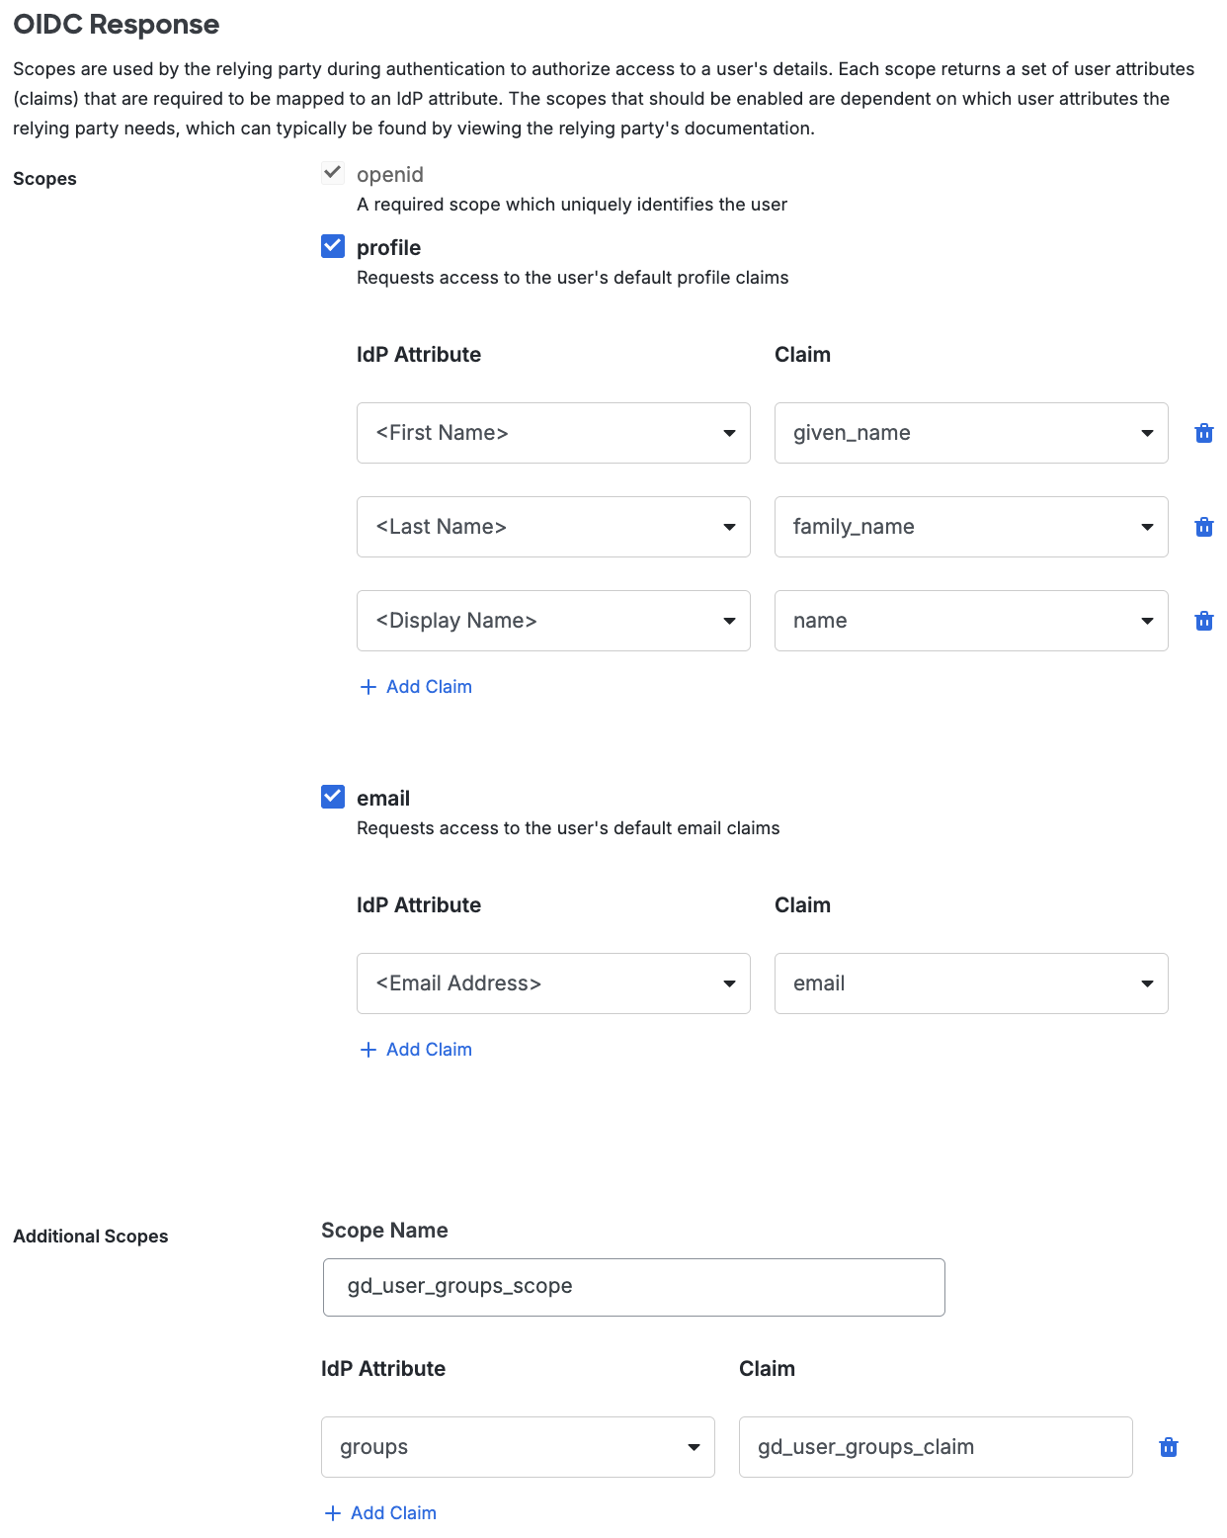Disable the email scope checkbox

click(332, 797)
